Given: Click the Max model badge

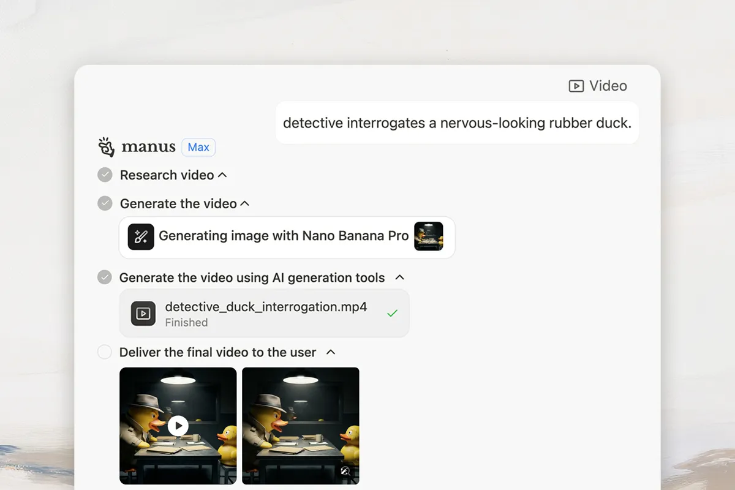Looking at the screenshot, I should 198,148.
